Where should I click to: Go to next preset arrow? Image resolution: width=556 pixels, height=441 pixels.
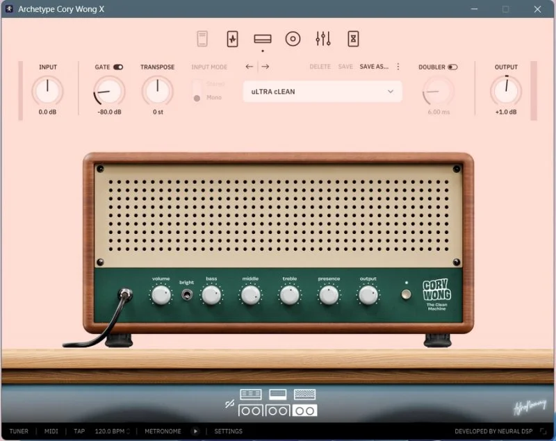point(265,67)
